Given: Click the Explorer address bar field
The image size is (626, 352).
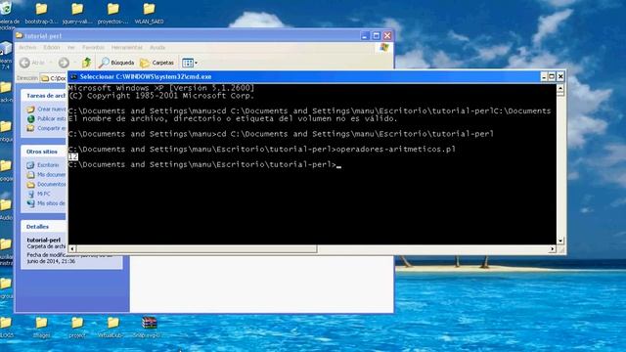Looking at the screenshot, I should pos(54,78).
